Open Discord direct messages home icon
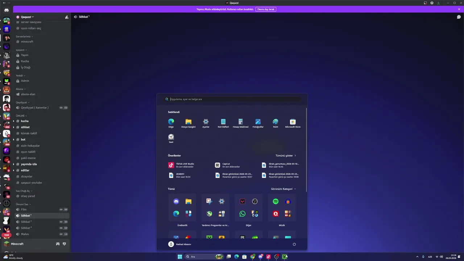Viewport: 464px width, 261px height. tap(7, 10)
